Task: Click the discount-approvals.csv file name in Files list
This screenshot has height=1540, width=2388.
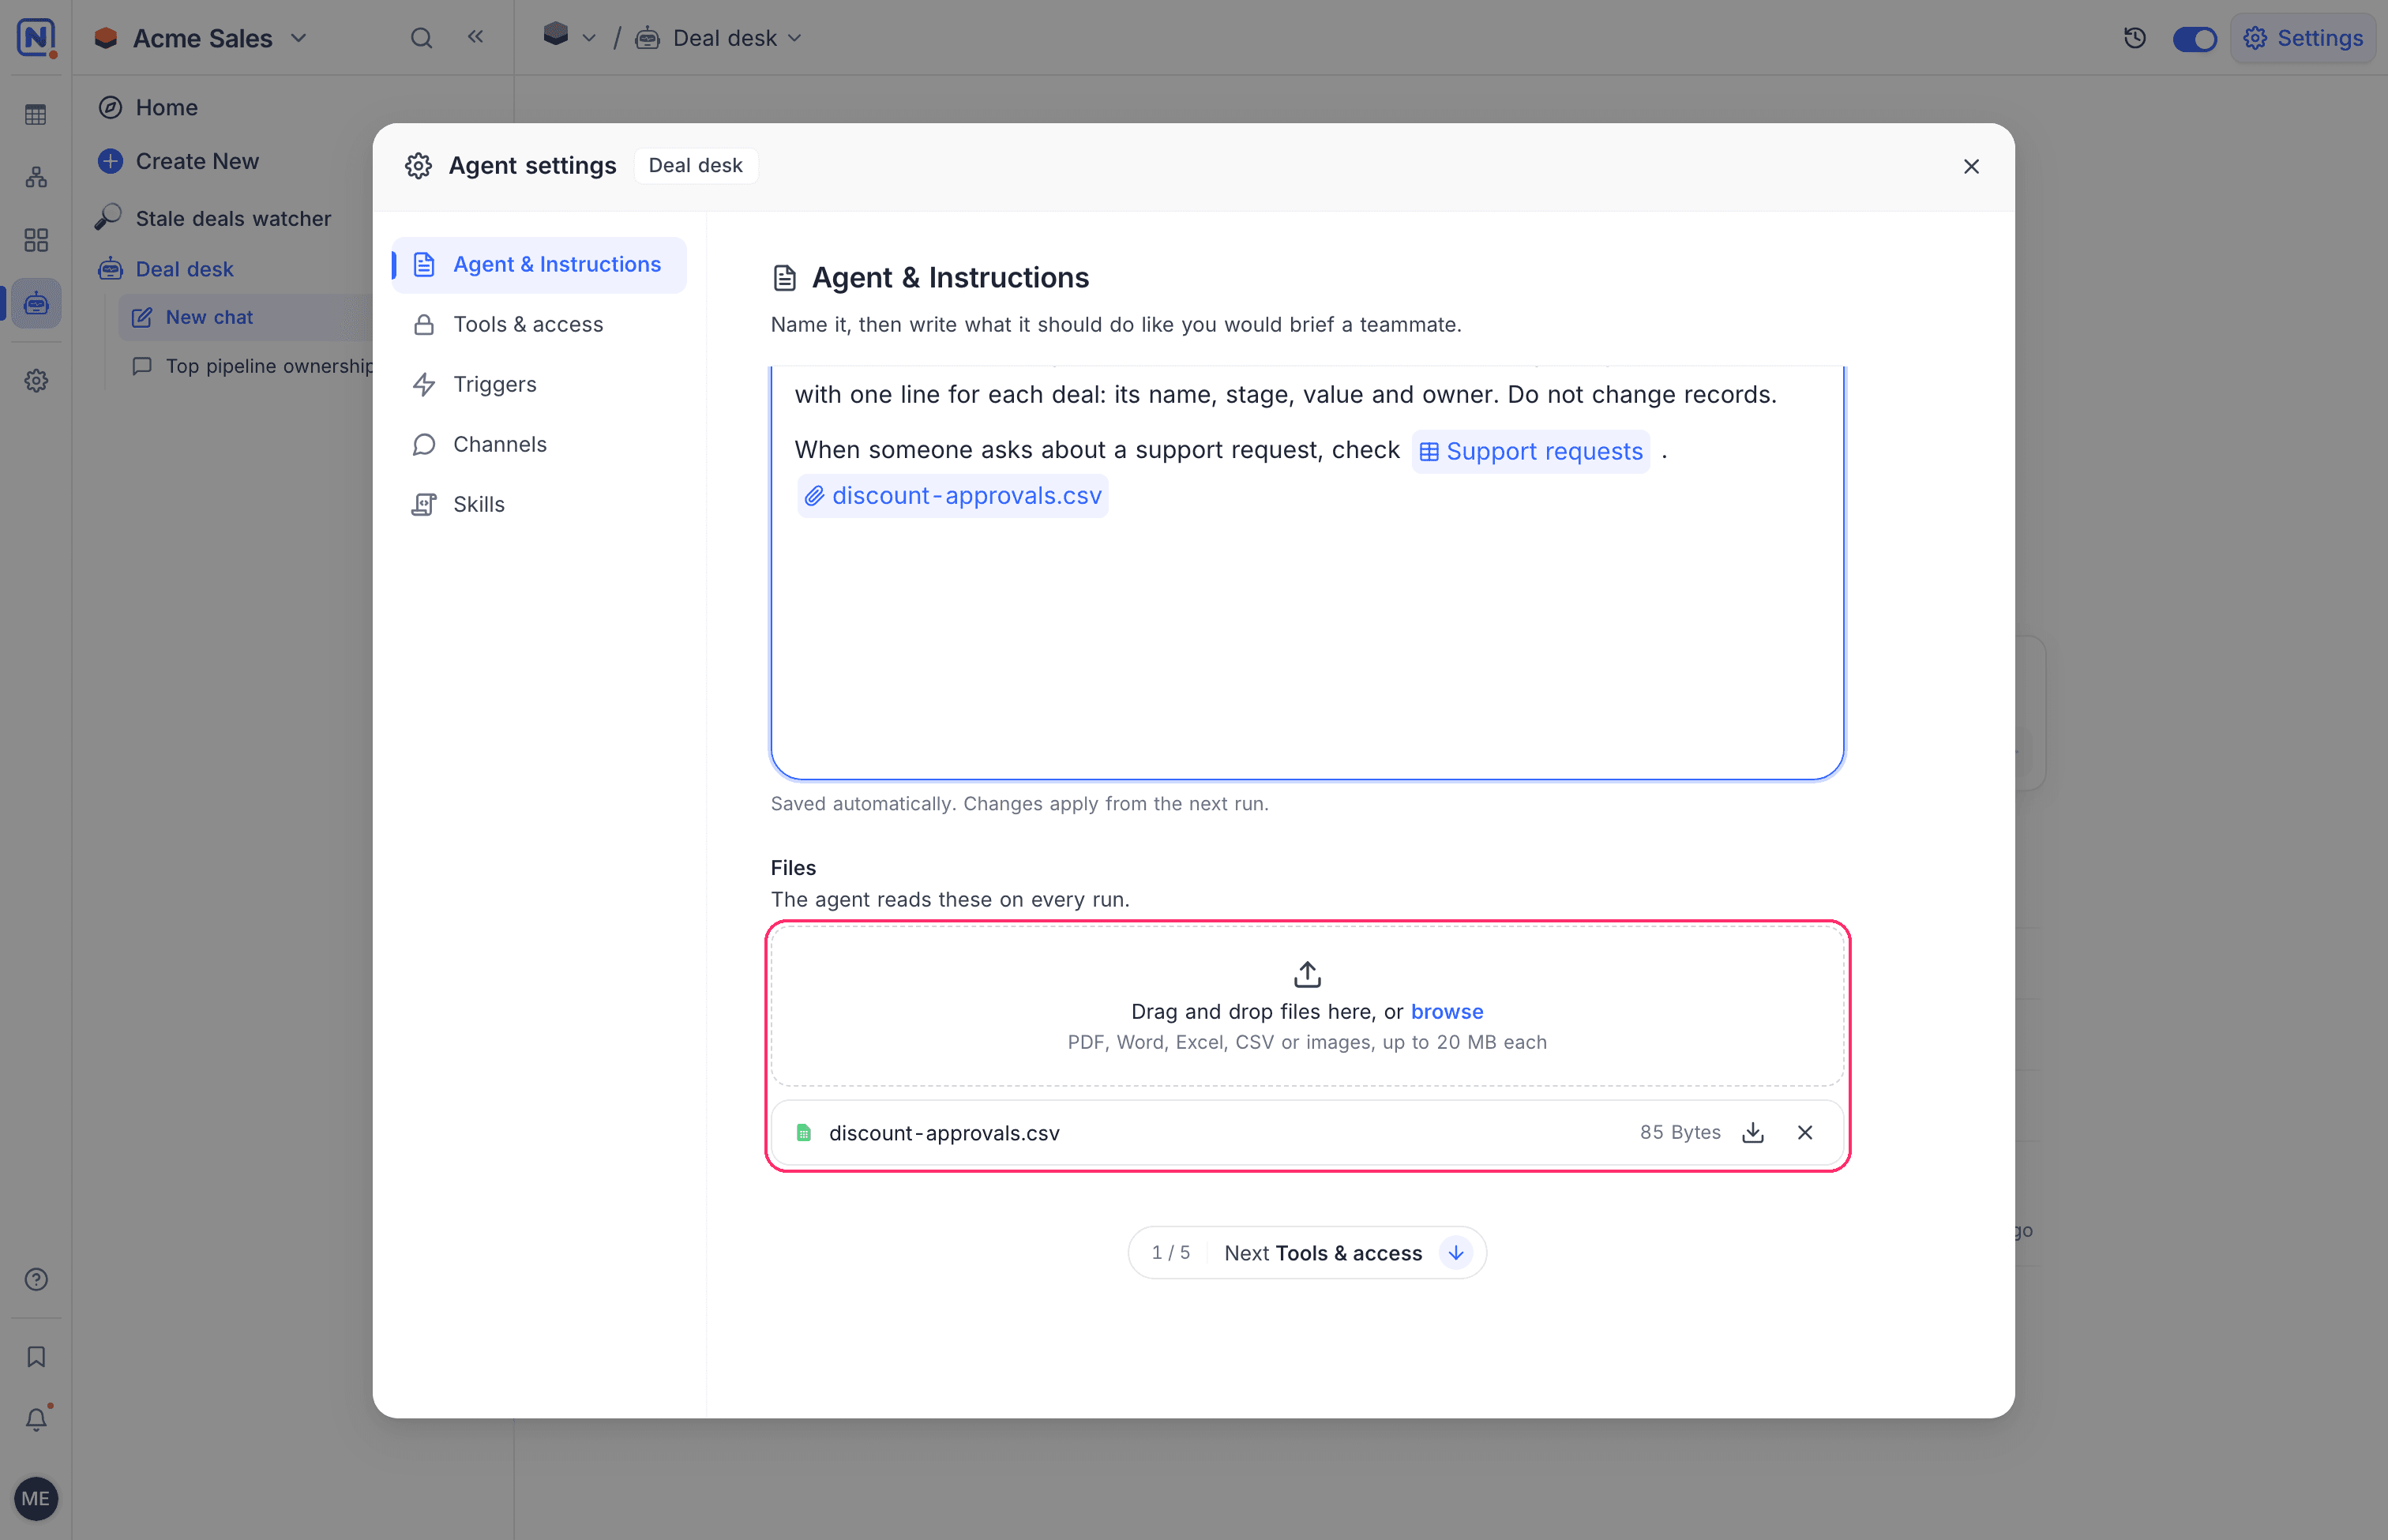Action: click(x=944, y=1133)
